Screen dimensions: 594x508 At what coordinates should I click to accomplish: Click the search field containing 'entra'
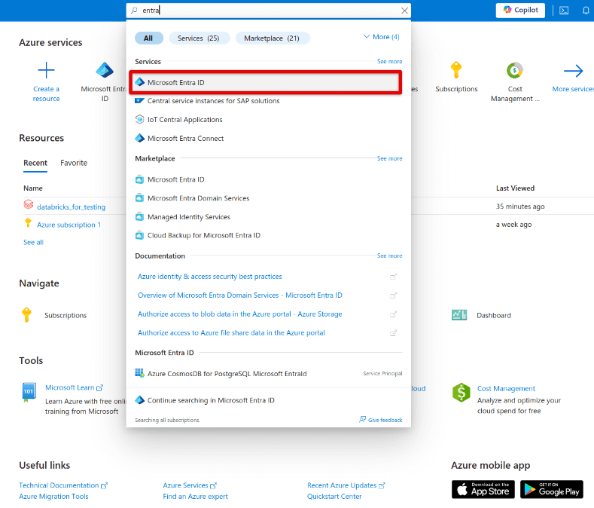(269, 11)
